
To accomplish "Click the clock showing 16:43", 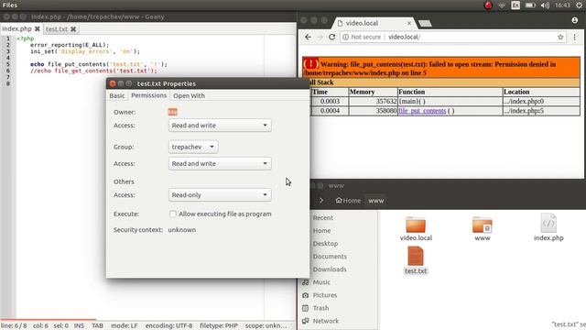I will click(562, 5).
